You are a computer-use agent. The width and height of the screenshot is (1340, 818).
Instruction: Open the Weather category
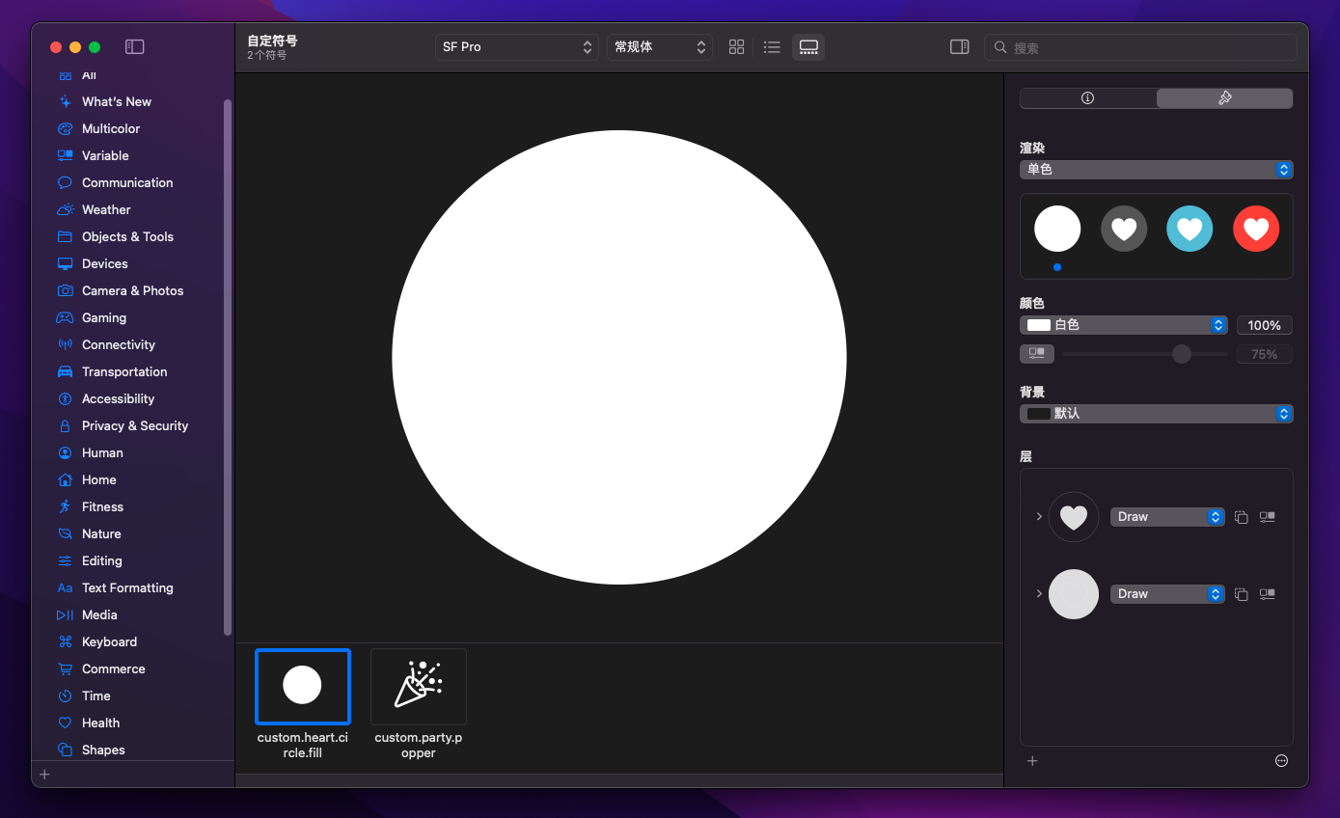(106, 209)
